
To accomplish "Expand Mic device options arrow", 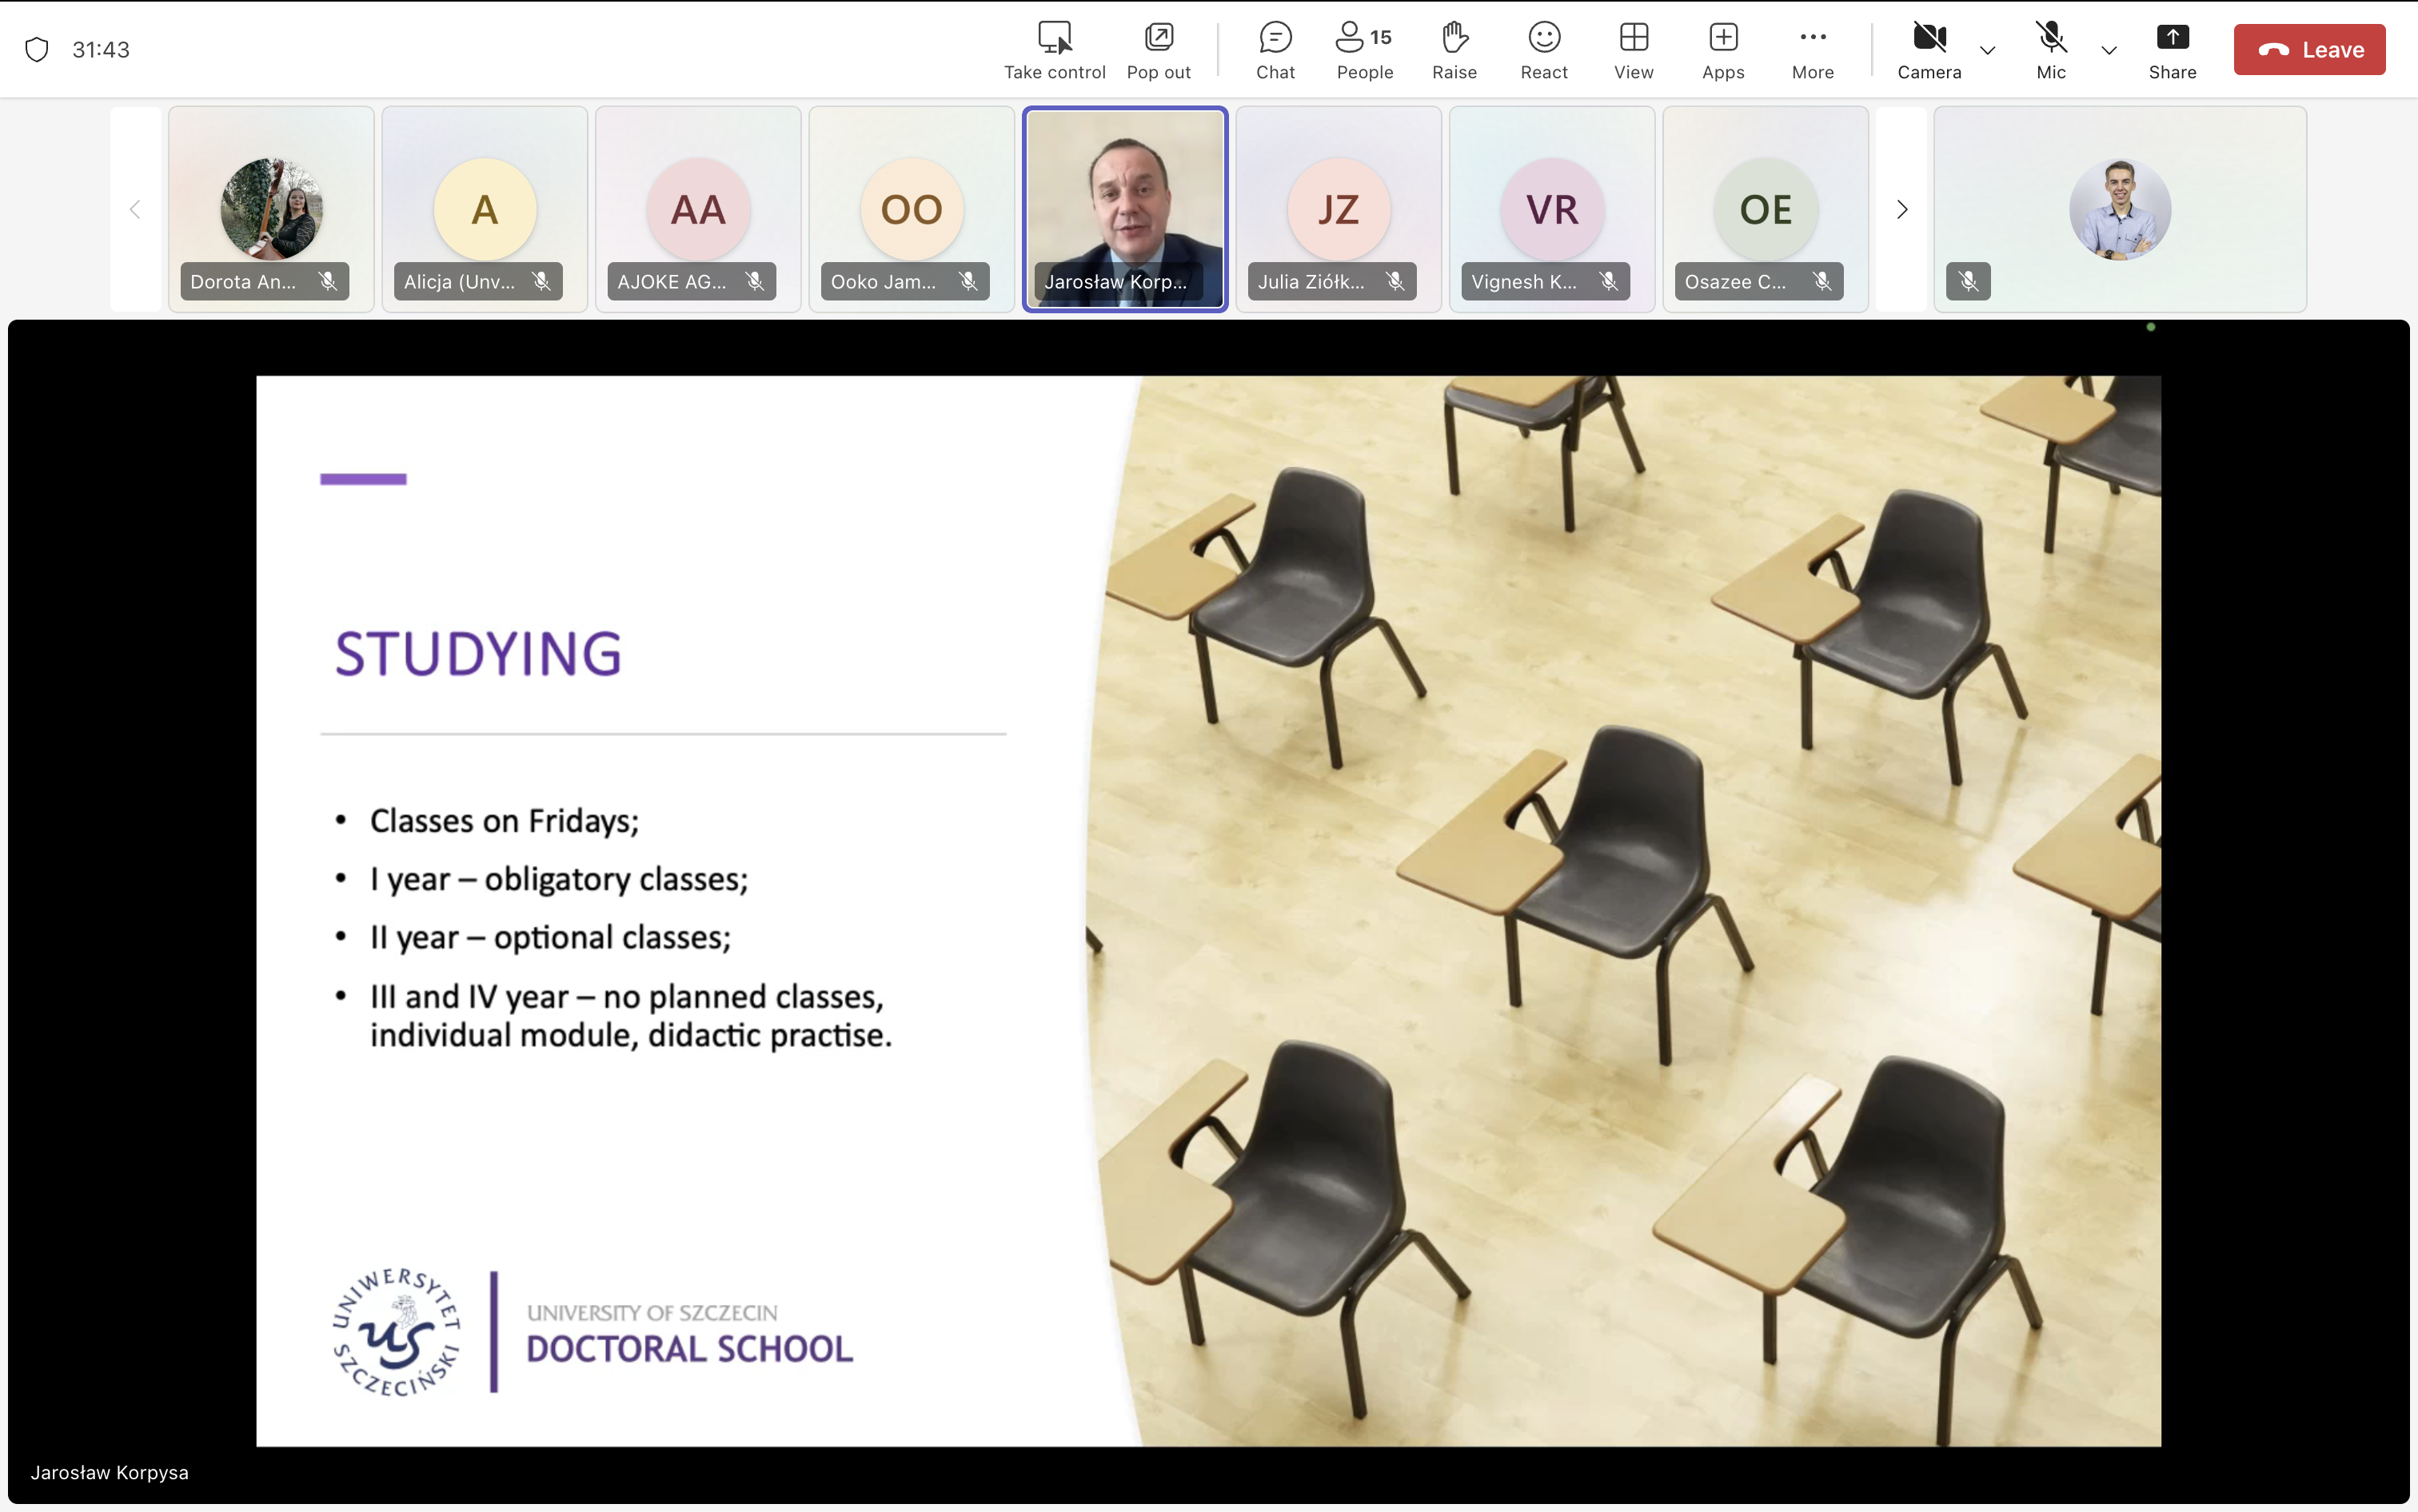I will [2108, 50].
